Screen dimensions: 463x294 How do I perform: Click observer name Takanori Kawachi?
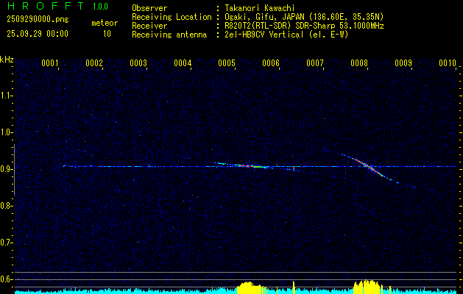click(x=260, y=8)
